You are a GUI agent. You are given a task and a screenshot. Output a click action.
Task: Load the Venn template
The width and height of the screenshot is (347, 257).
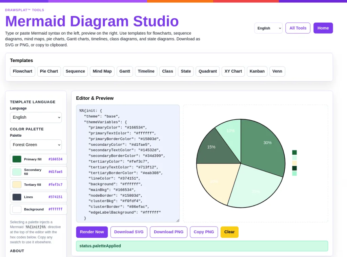[x=277, y=71]
